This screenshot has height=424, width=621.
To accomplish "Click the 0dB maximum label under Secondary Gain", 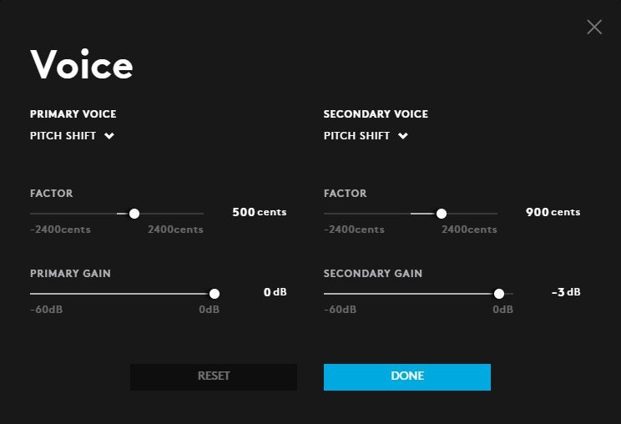I will click(x=502, y=310).
